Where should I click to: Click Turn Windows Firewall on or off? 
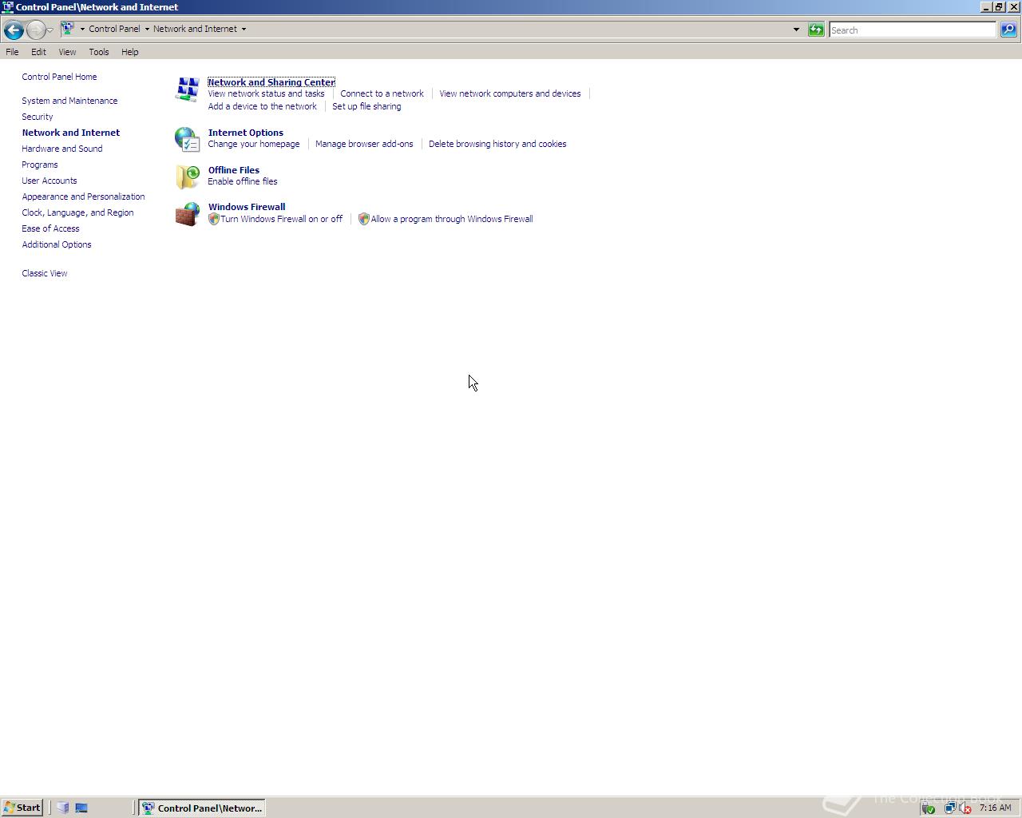pos(281,219)
